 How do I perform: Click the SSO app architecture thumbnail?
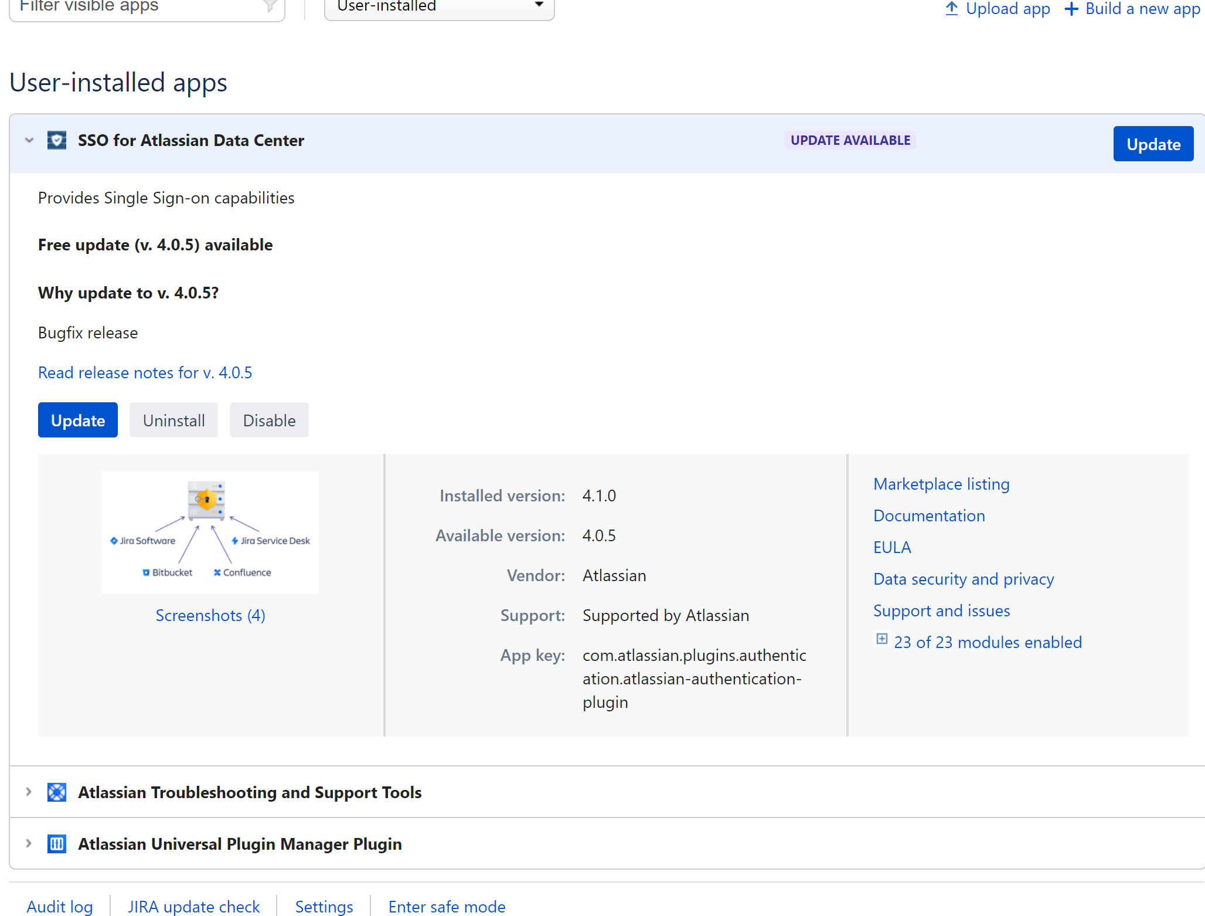coord(210,532)
